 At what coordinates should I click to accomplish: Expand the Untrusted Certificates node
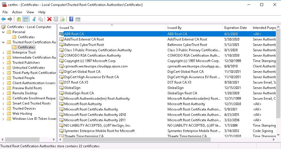tap(3, 68)
